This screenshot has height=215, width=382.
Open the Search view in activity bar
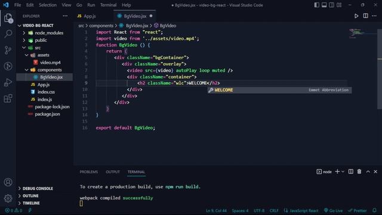tap(8, 33)
